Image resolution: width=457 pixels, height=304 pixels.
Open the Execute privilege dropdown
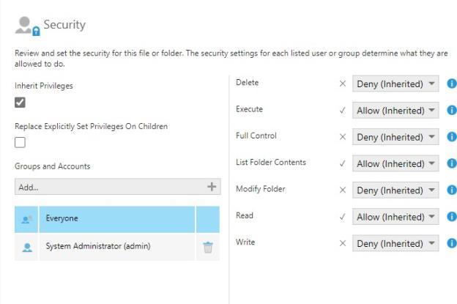(x=395, y=111)
